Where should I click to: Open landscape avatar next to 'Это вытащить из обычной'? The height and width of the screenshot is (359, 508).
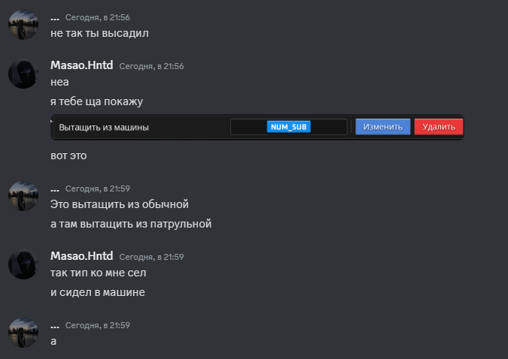[x=23, y=196]
